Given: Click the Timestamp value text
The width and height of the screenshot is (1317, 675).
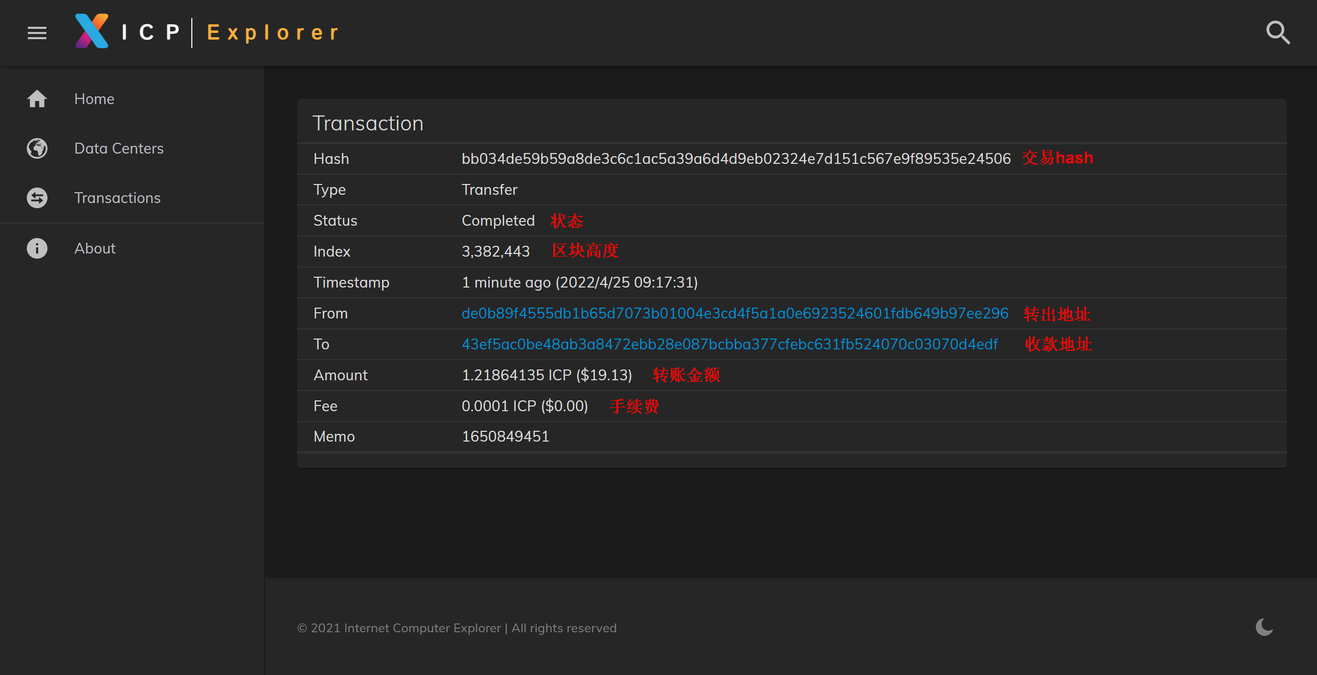Looking at the screenshot, I should tap(579, 282).
